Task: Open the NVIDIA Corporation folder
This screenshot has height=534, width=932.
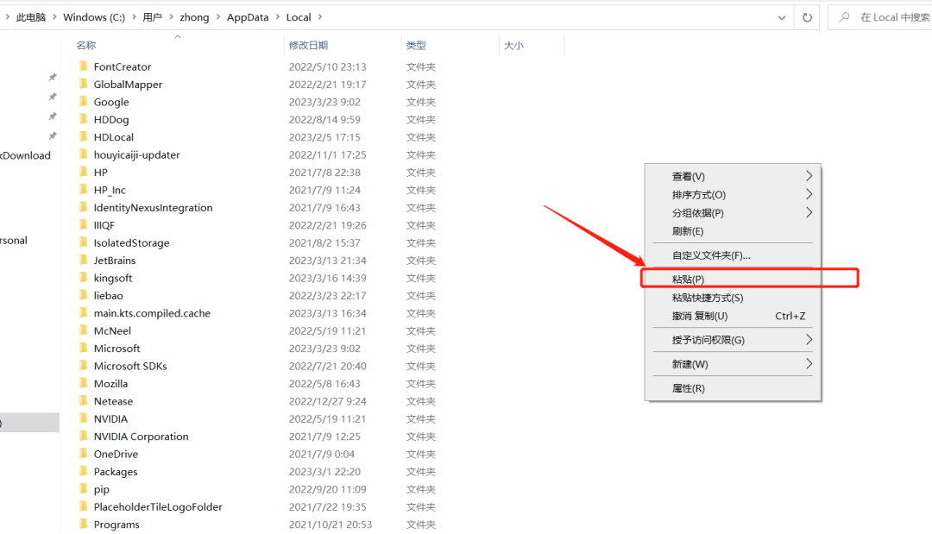Action: (141, 436)
